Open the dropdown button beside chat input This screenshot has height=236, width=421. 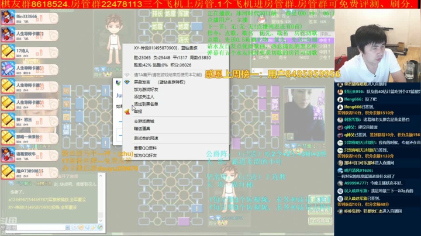click(68, 227)
